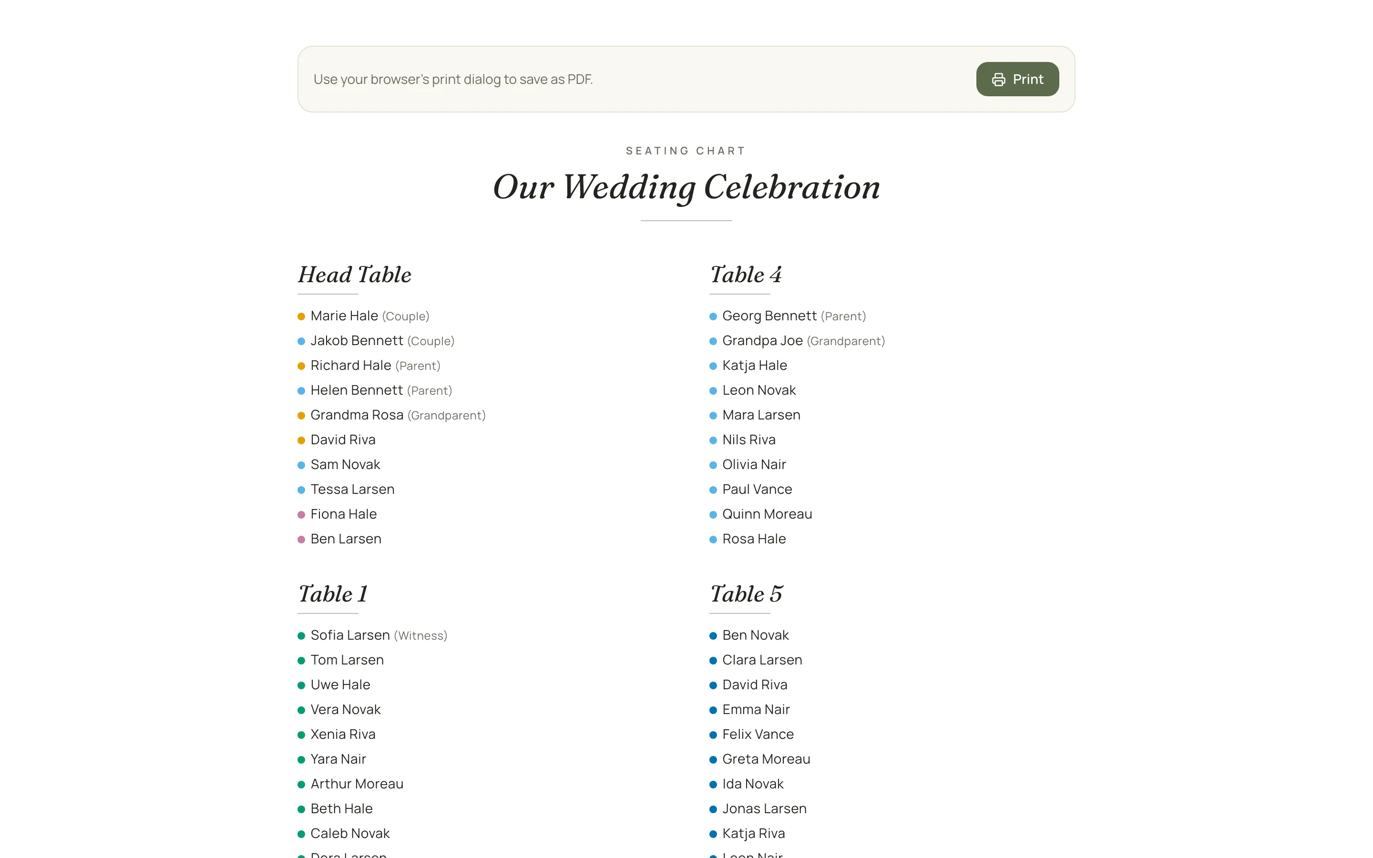Click 'Leon Novak' guest name
This screenshot has height=858, width=1373.
coord(759,390)
